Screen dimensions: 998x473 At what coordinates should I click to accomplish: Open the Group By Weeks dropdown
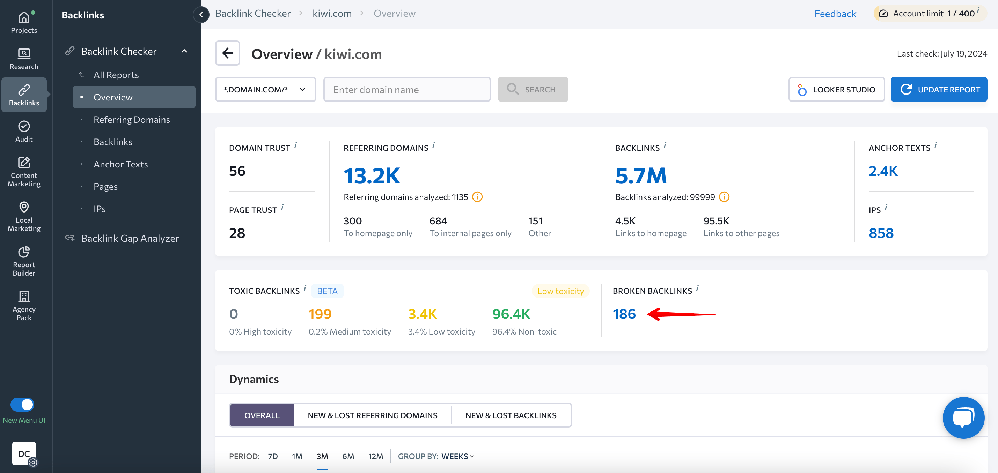click(x=457, y=456)
